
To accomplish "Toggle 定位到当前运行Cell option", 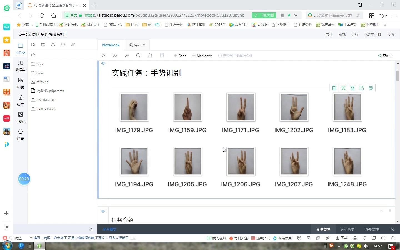I will pos(235,56).
